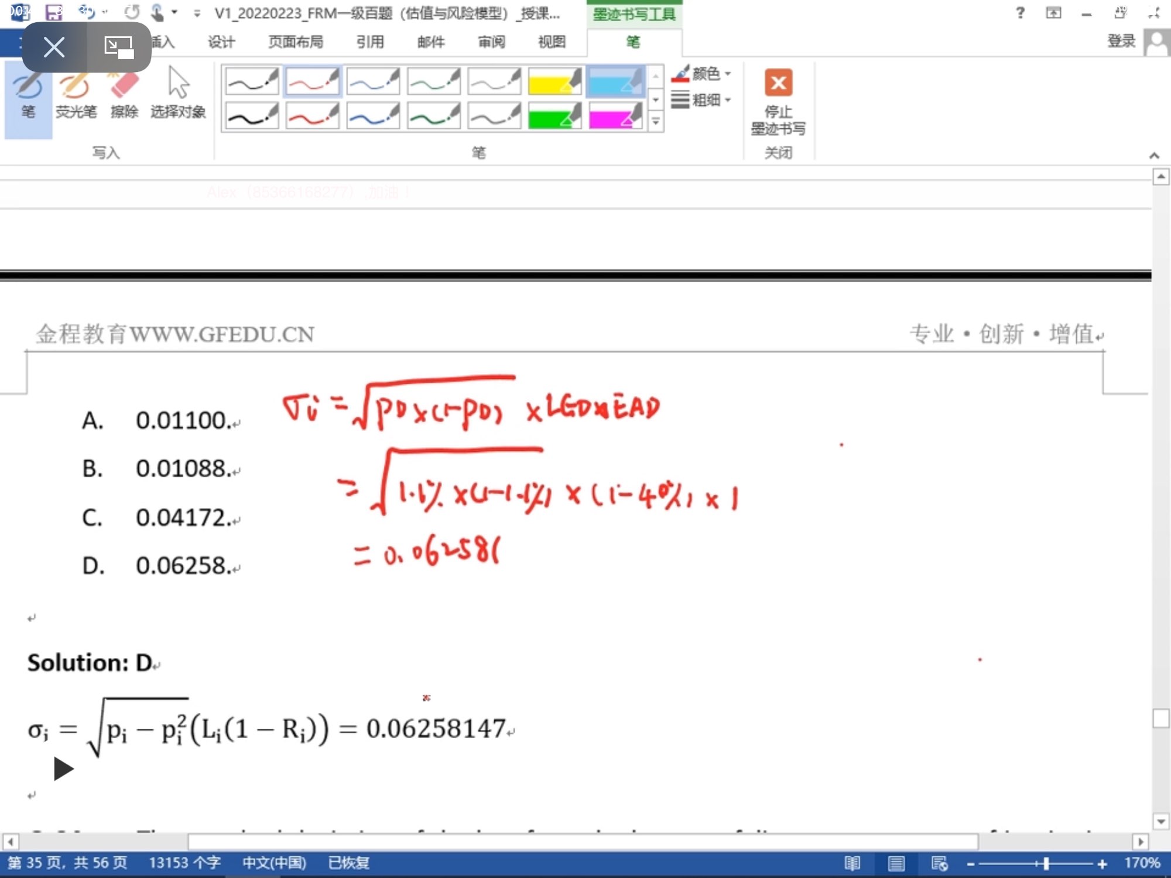Screen dimensions: 1171x878
Task: Expand the pen gallery more arrow
Action: [x=656, y=122]
